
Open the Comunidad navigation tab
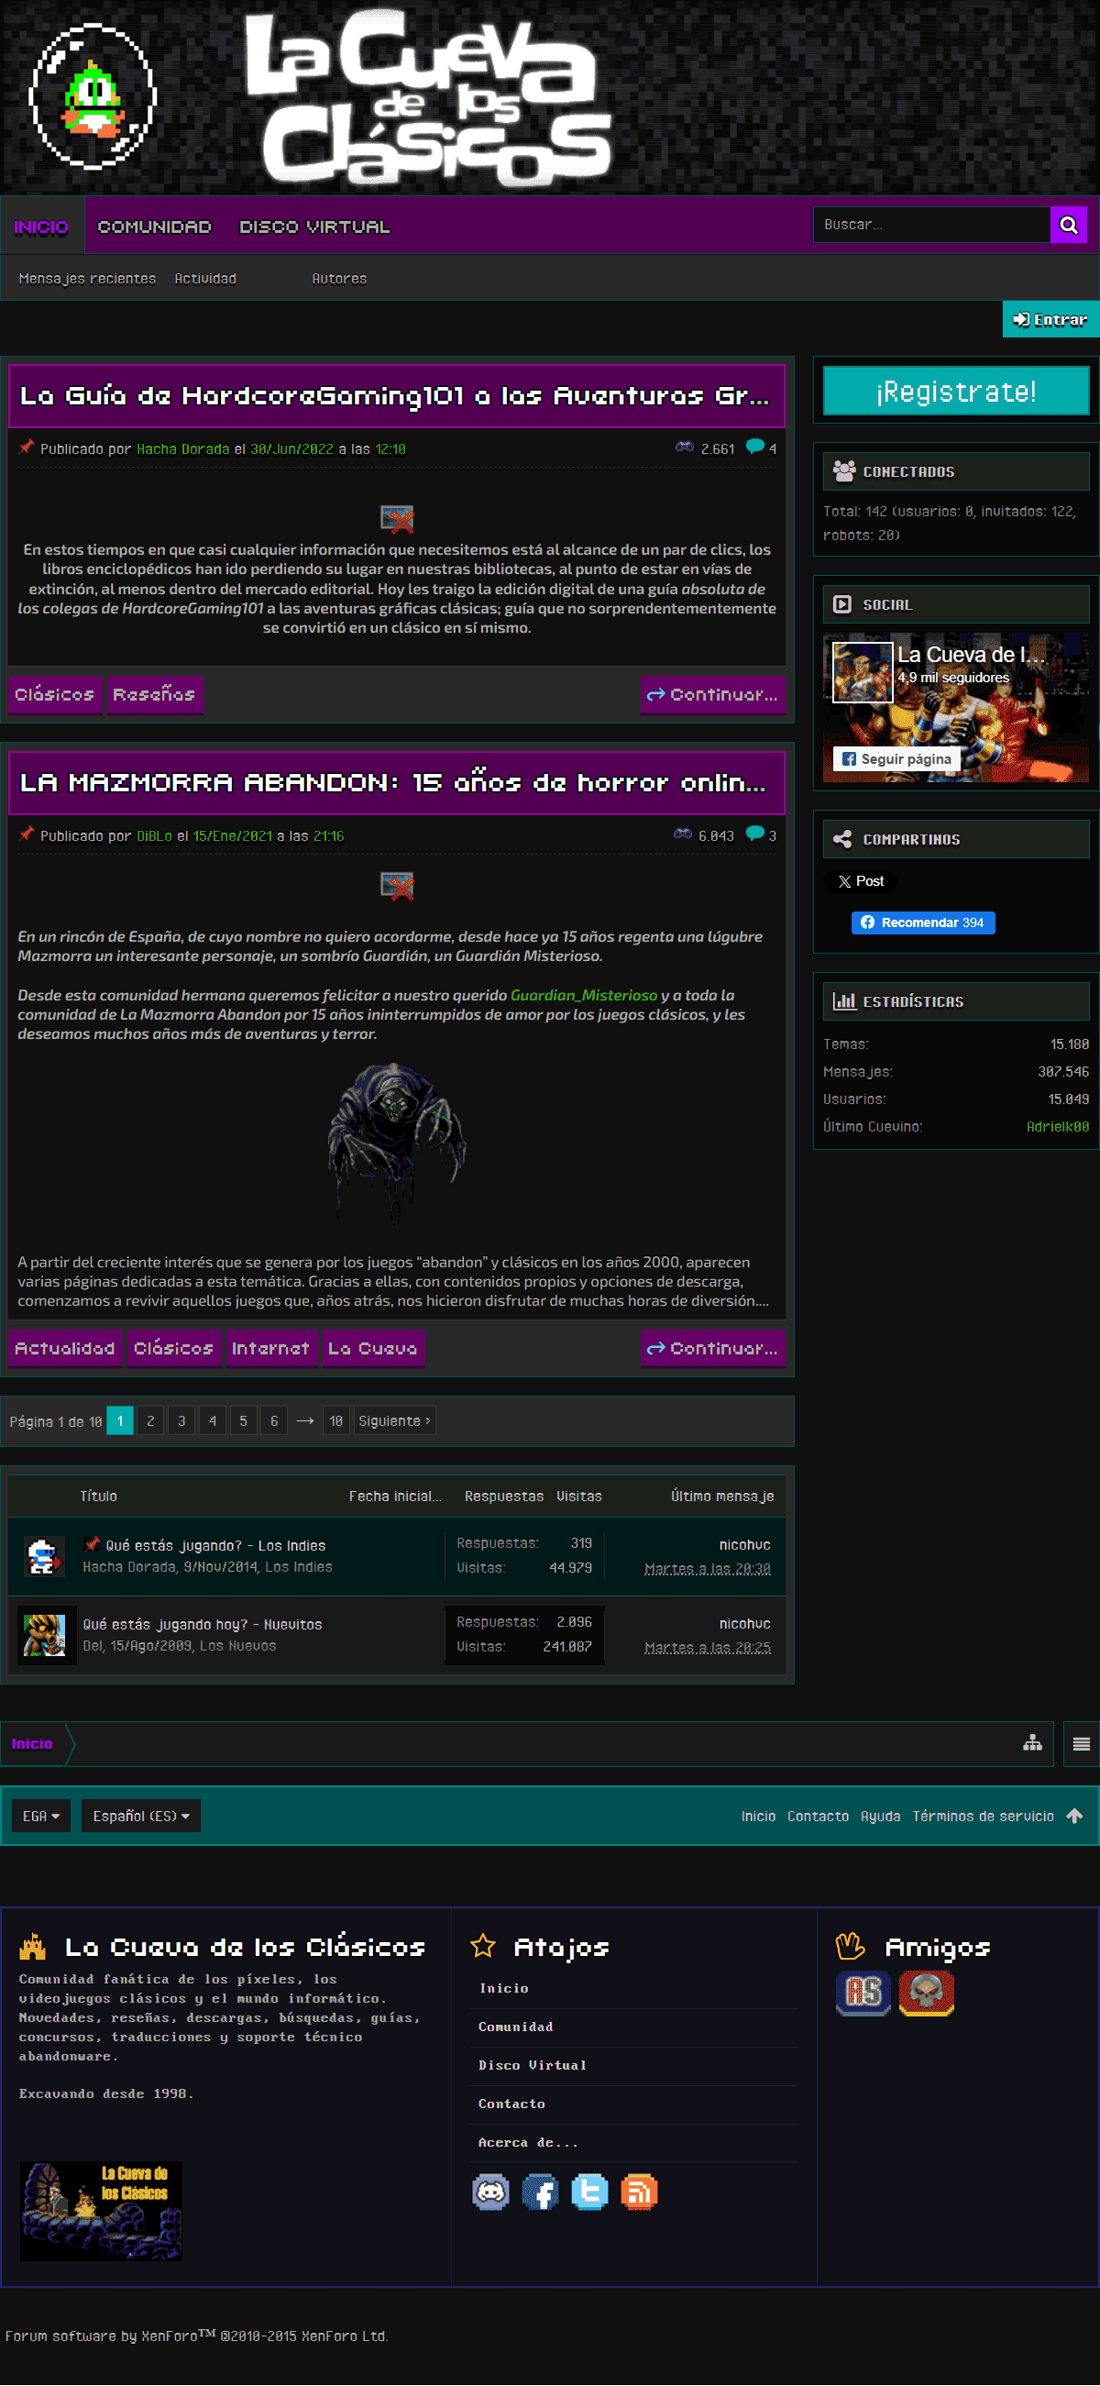155,226
